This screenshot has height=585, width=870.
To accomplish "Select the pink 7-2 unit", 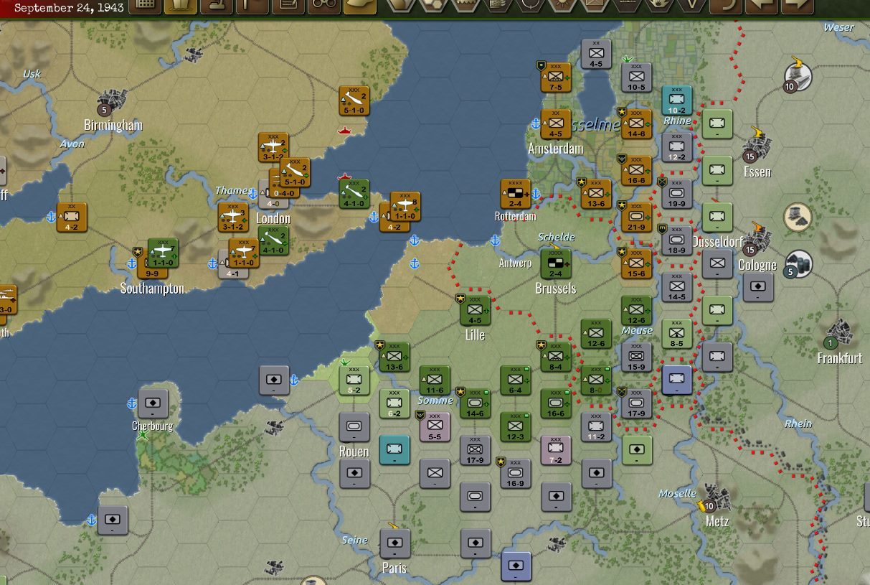I will pos(556,450).
